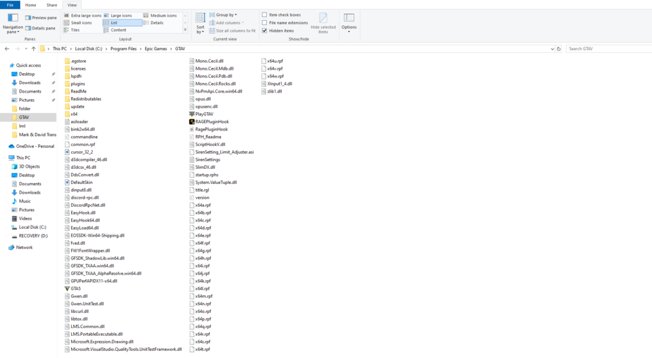Select the x64u.rpf file
This screenshot has width=652, height=358.
(273, 61)
